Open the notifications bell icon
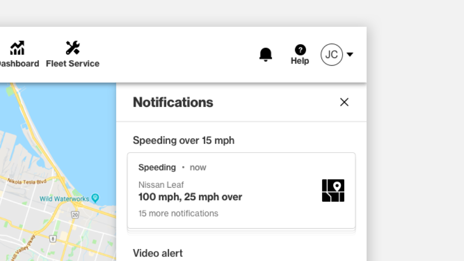 [x=266, y=54]
